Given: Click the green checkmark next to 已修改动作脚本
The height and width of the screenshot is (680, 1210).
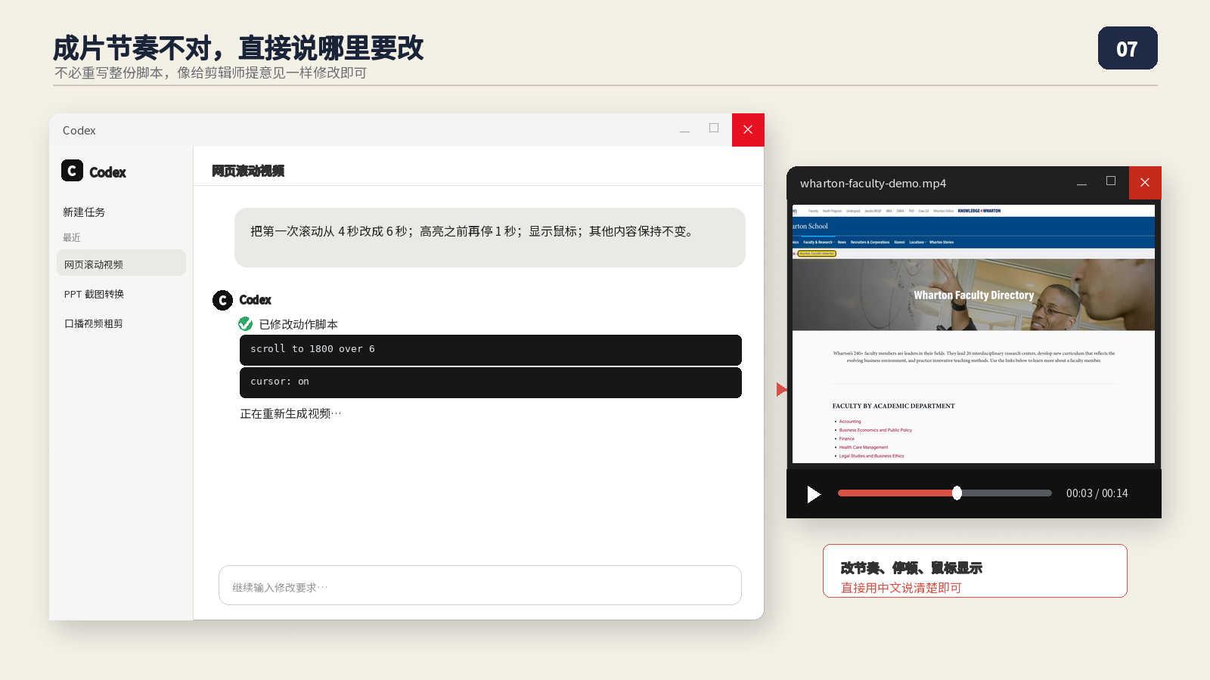Looking at the screenshot, I should pyautogui.click(x=246, y=324).
